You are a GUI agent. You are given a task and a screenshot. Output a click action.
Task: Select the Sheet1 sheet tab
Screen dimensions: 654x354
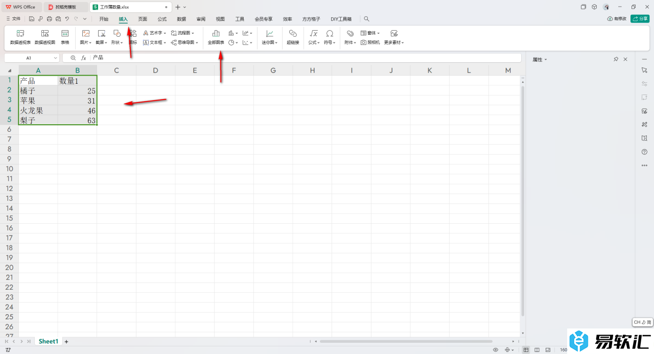click(49, 341)
